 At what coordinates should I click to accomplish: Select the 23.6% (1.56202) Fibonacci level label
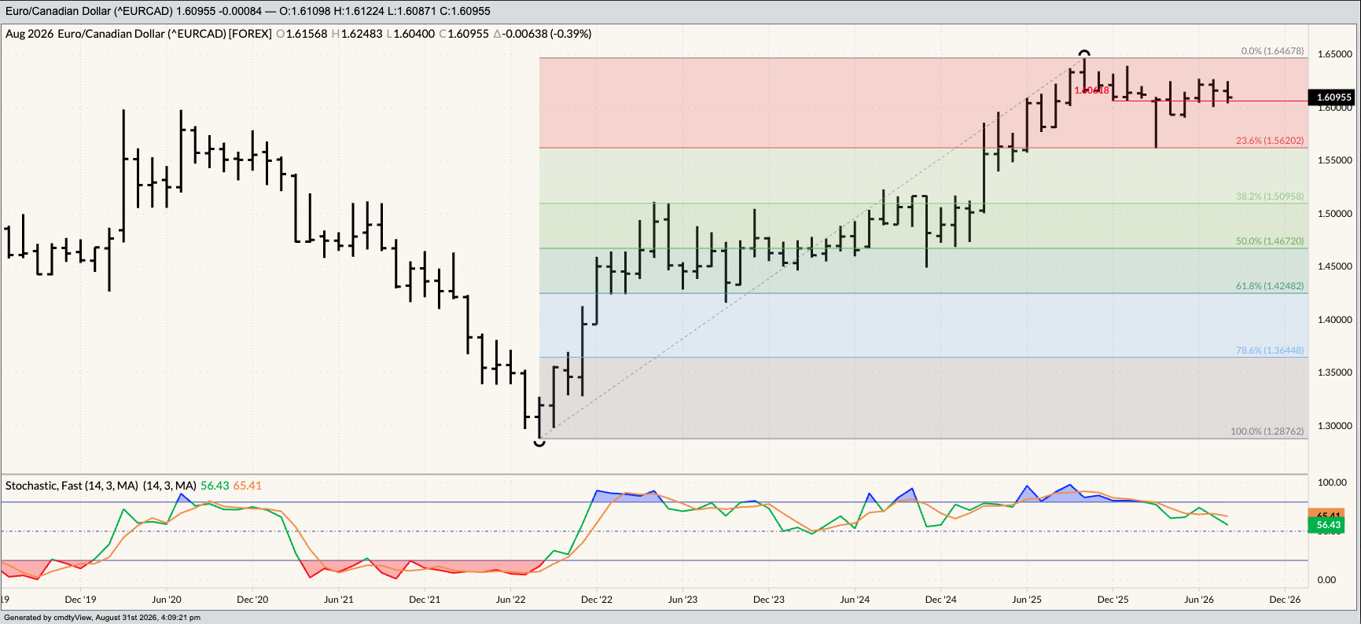click(x=1270, y=141)
